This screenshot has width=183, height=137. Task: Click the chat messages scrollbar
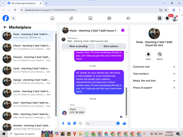126,102
